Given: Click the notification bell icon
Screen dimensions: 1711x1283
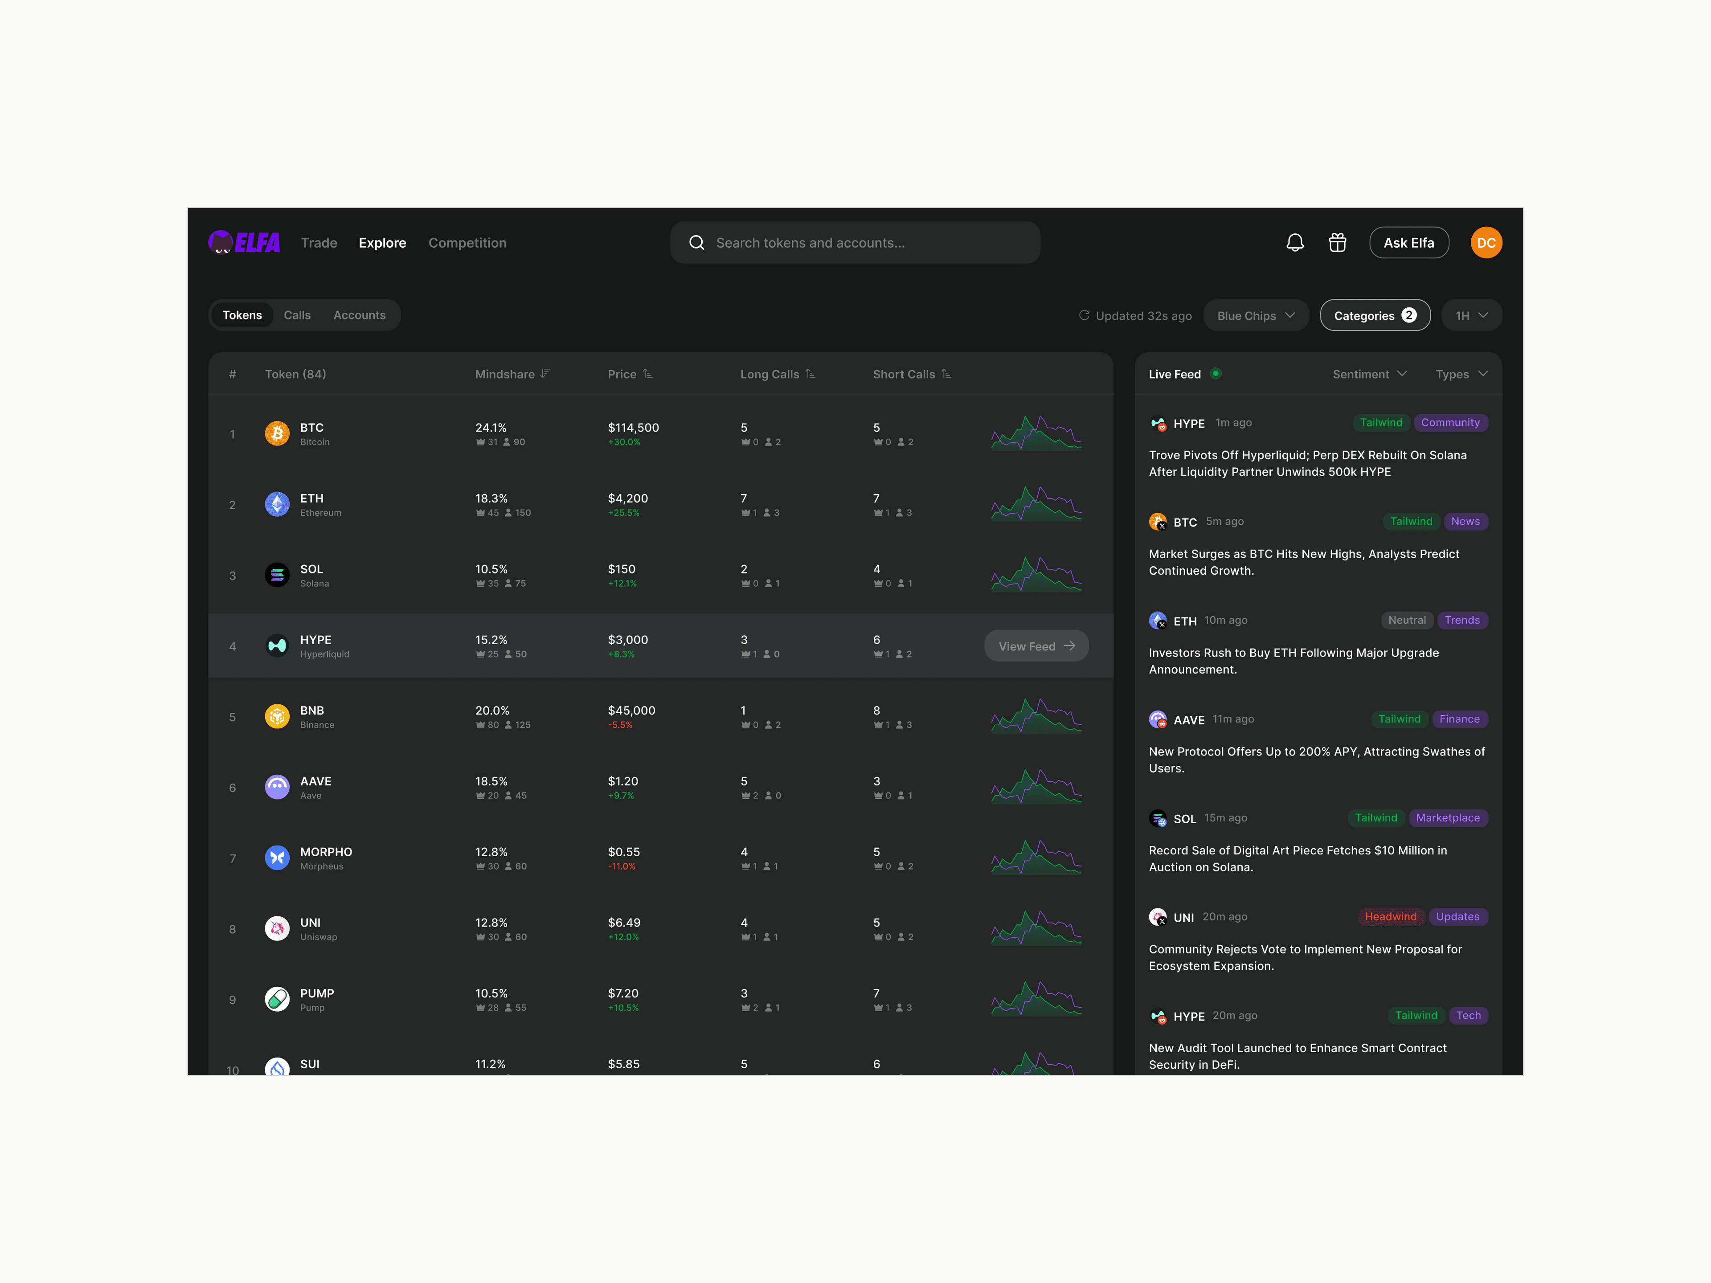Looking at the screenshot, I should point(1295,243).
